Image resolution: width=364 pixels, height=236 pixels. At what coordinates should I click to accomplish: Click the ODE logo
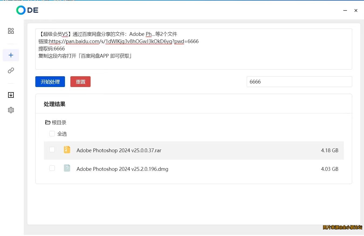coord(27,10)
